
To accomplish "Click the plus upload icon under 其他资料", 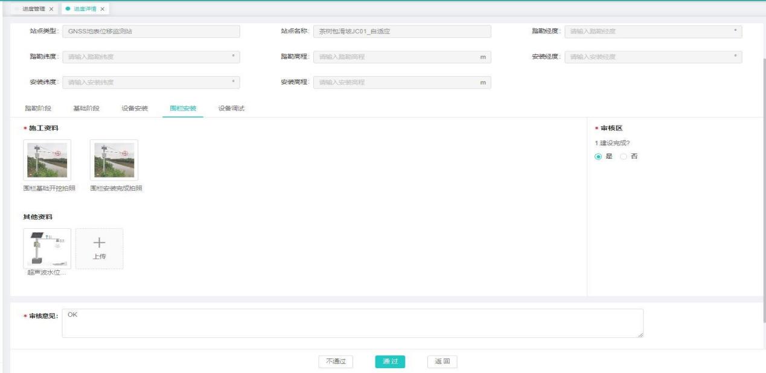I will (x=99, y=242).
